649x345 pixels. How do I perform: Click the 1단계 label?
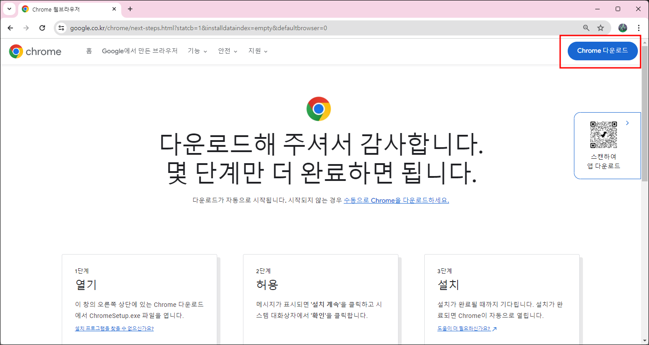pos(82,271)
